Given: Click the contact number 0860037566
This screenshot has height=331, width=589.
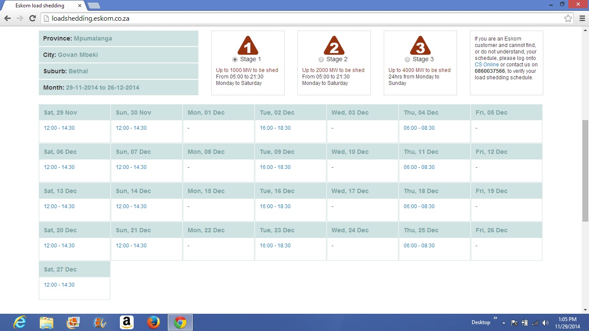Looking at the screenshot, I should pos(490,71).
